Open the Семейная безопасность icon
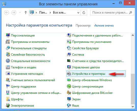Image resolution: width=137 pixels, height=111 pixels. coord(8,55)
